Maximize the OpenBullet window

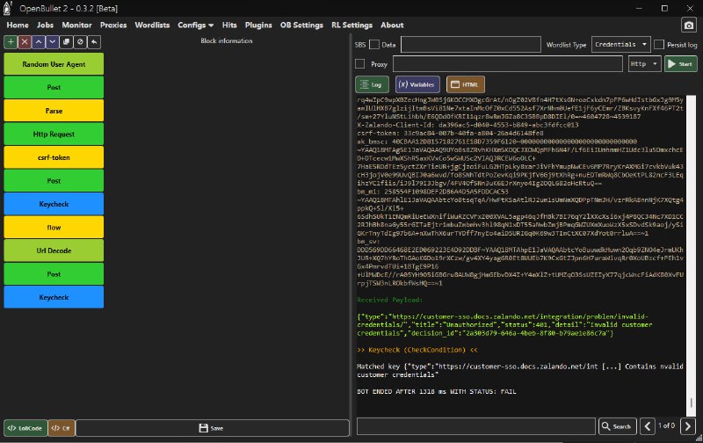tap(664, 8)
